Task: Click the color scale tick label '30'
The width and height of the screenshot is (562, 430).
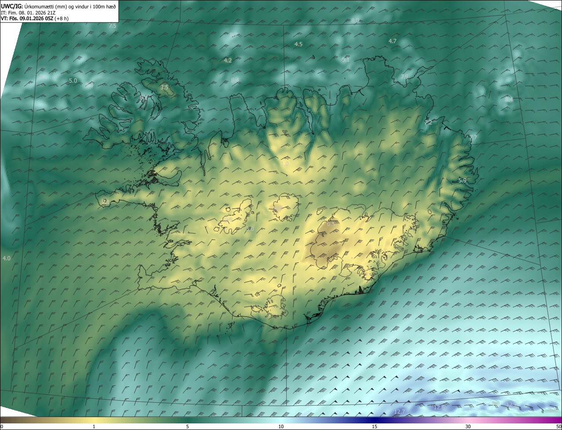Action: pos(468,426)
